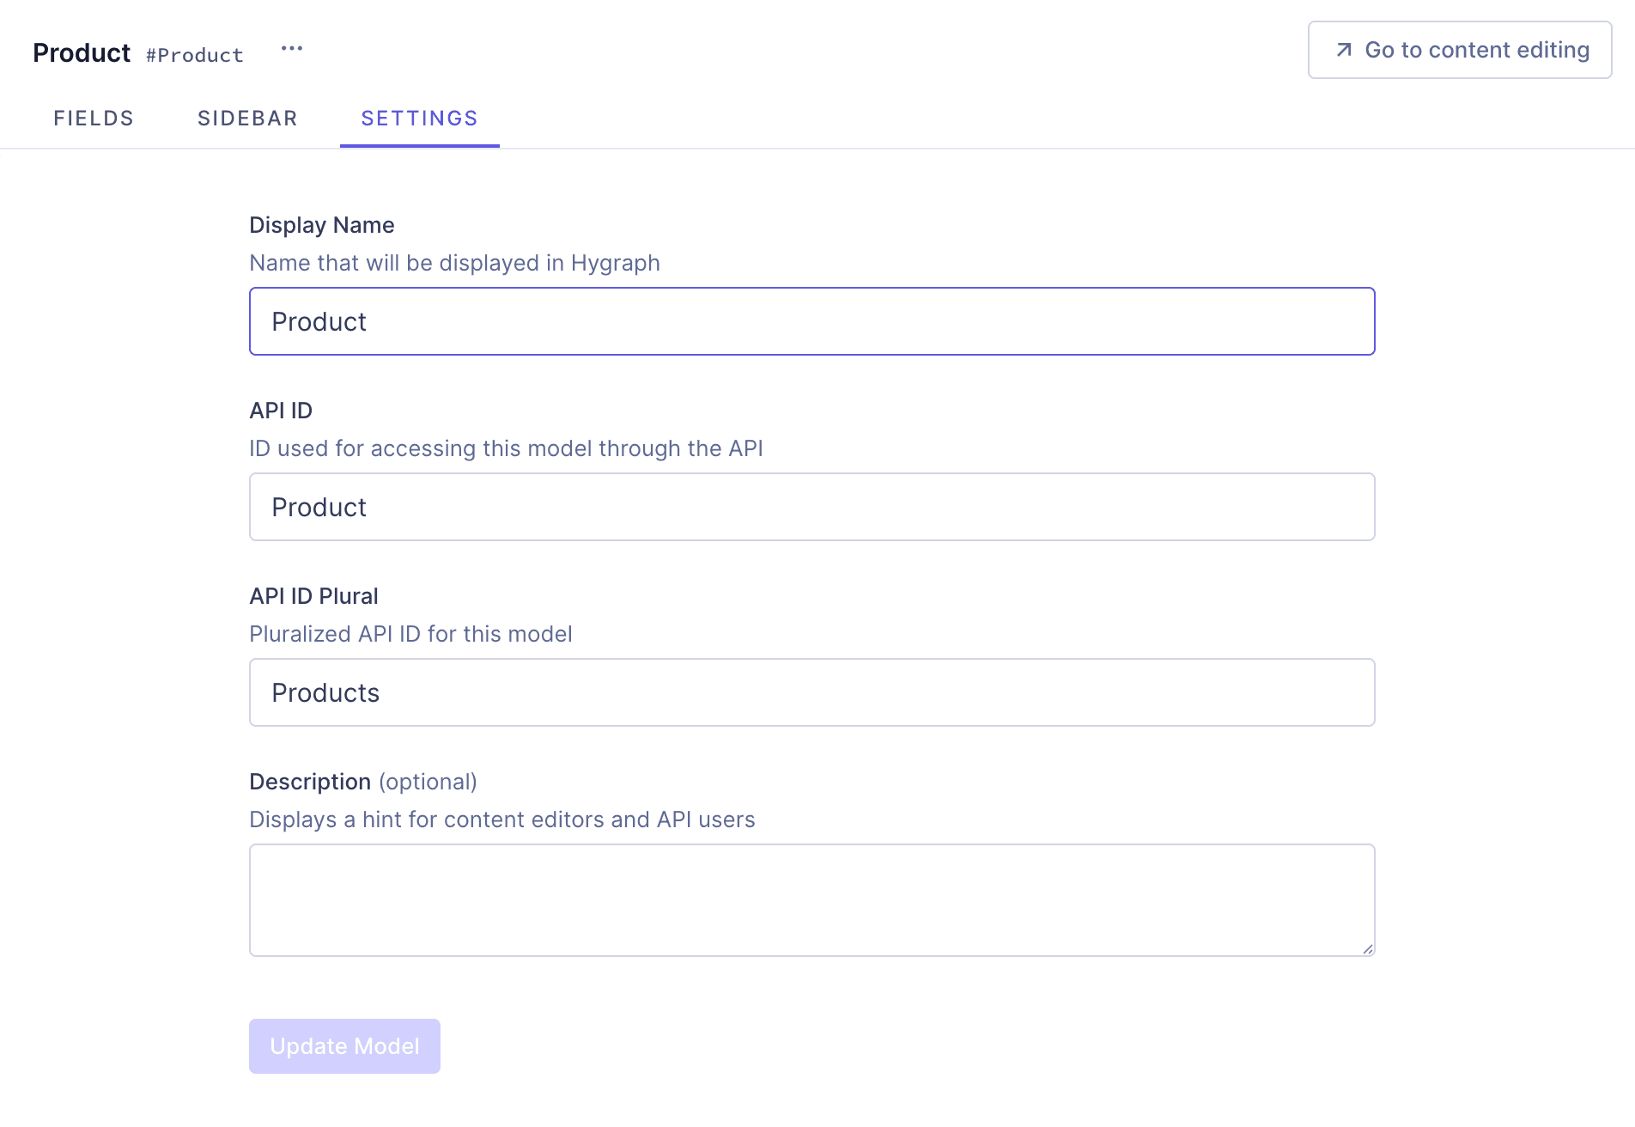
Task: Focus the Display Name input field
Action: click(811, 321)
